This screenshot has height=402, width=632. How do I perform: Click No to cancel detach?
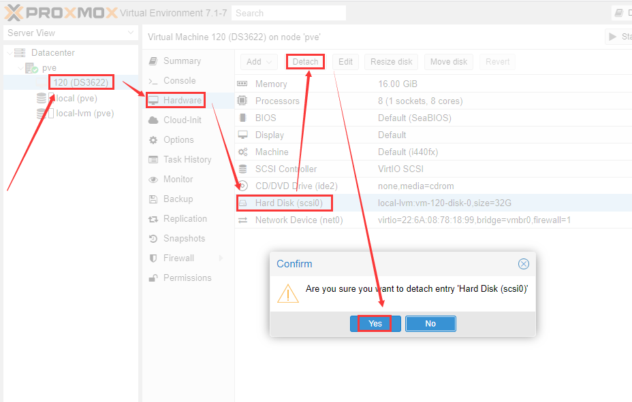click(x=430, y=324)
